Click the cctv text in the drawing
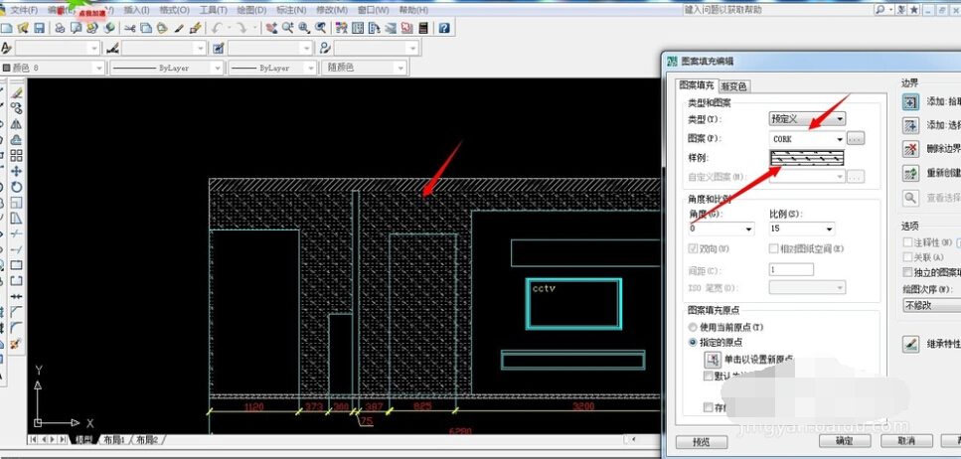The image size is (961, 459). [544, 288]
